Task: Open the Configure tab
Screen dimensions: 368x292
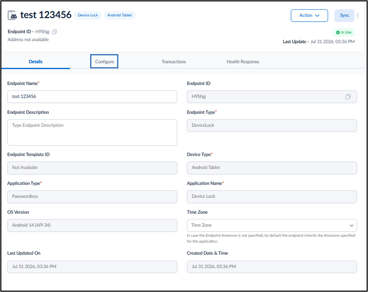Action: click(104, 62)
